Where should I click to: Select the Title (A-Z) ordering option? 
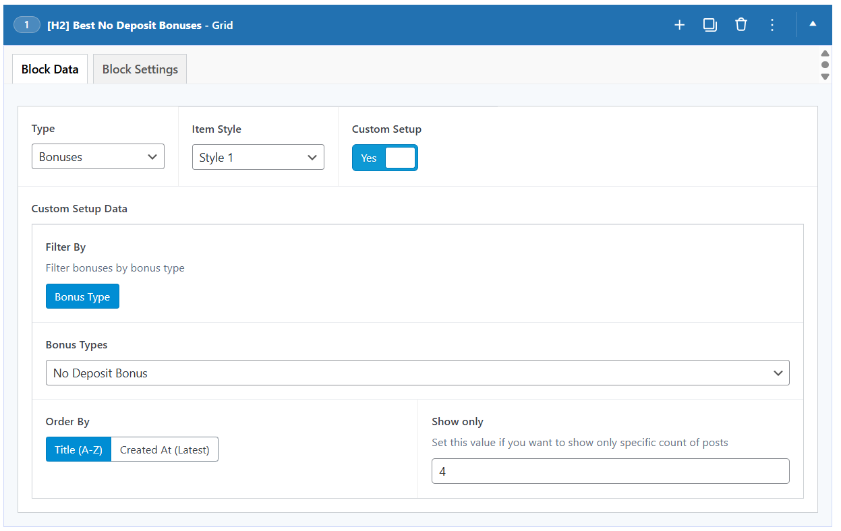pyautogui.click(x=78, y=449)
